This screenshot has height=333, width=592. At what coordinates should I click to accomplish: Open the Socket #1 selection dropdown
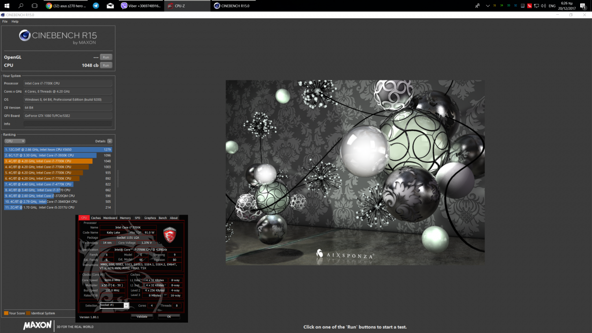point(114,305)
